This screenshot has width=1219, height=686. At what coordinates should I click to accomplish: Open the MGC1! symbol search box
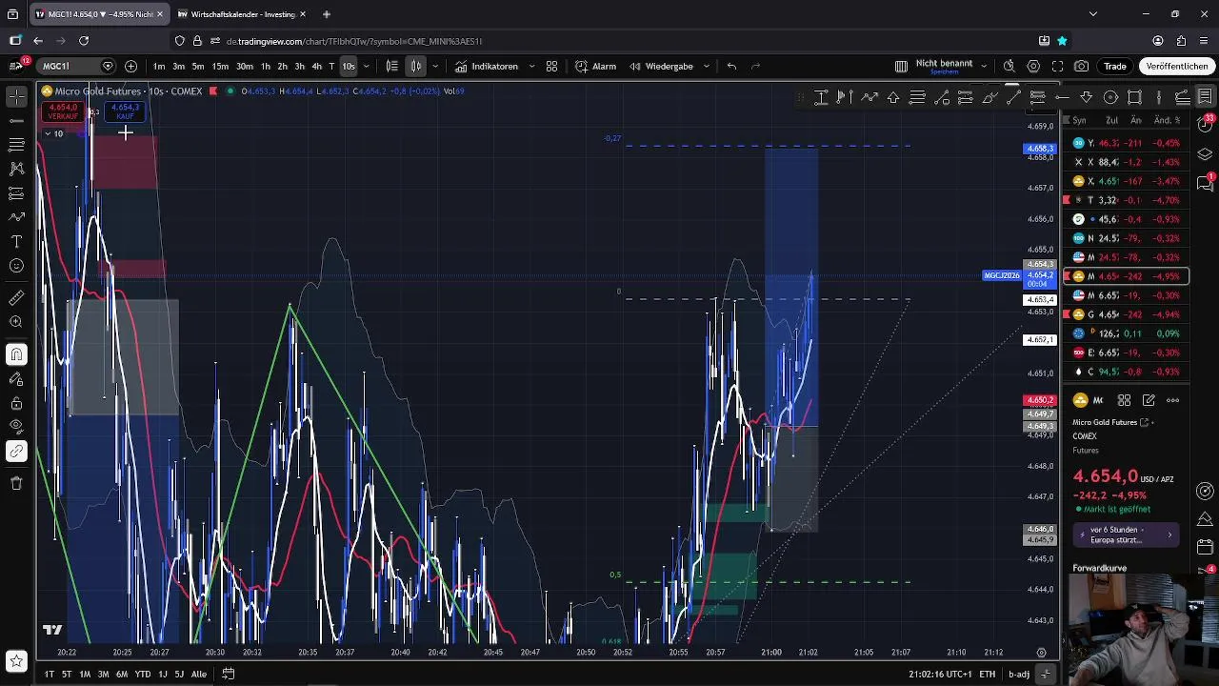click(76, 66)
